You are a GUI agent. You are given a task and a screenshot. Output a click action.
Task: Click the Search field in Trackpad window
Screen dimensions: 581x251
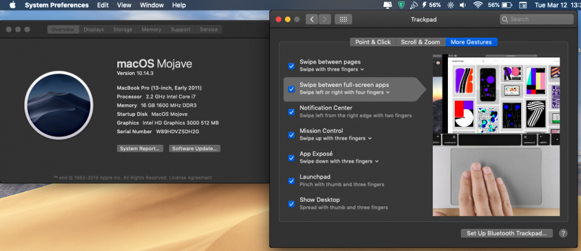pos(536,19)
